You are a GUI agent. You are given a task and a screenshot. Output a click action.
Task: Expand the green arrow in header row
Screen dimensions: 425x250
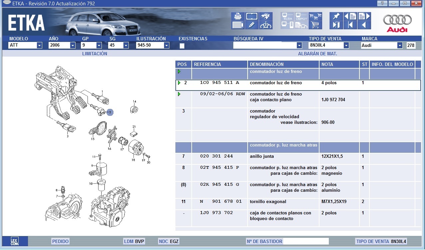pos(179,71)
